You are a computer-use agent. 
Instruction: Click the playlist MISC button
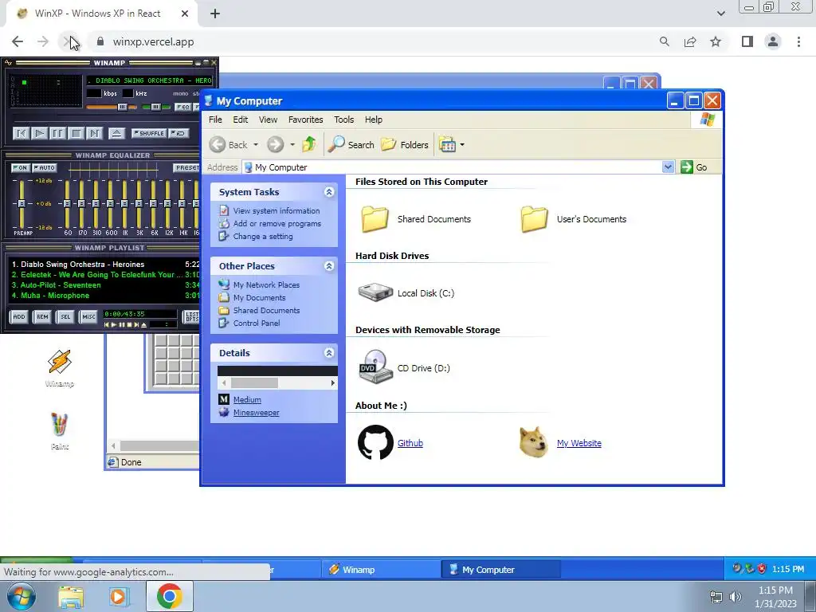coord(88,316)
